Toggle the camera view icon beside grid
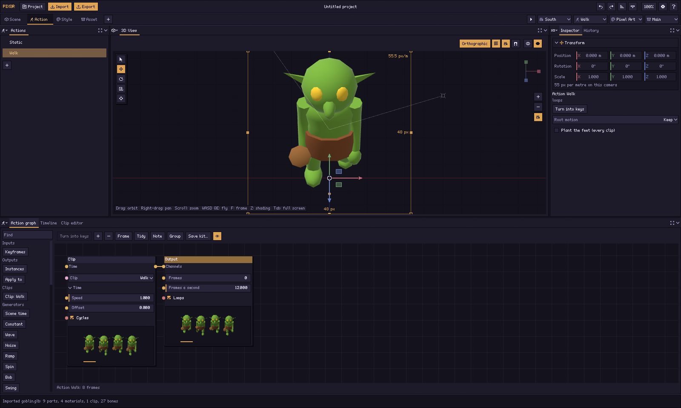Screen dimensions: 681x408 tap(506, 44)
